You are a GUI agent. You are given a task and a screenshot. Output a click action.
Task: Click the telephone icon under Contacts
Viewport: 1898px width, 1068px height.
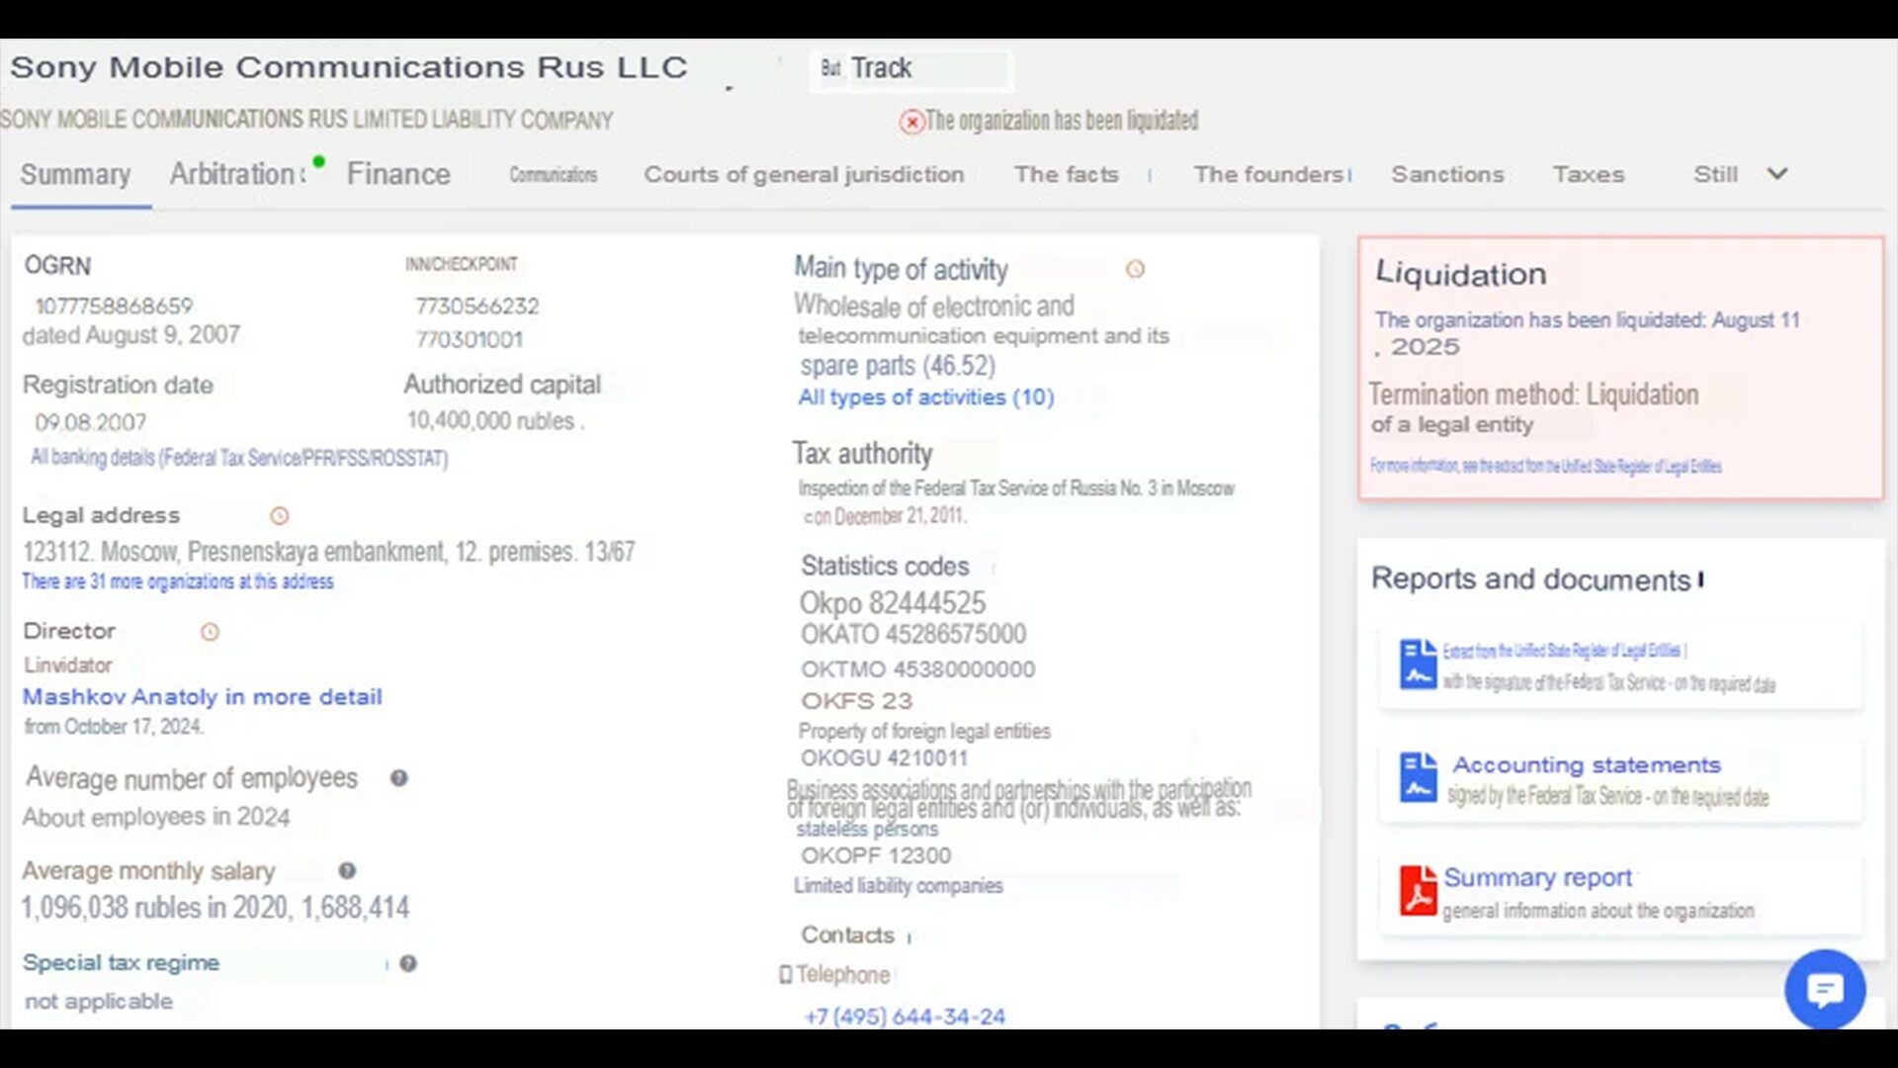pyautogui.click(x=785, y=975)
